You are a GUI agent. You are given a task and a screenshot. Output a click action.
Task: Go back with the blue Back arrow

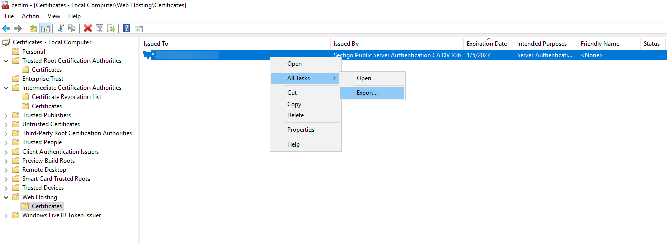tap(6, 29)
